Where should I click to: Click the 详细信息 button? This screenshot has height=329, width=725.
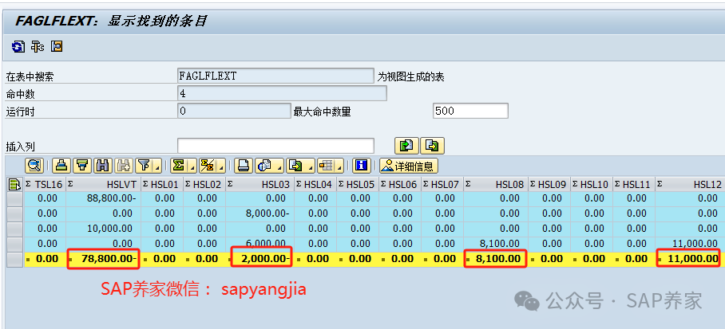408,165
